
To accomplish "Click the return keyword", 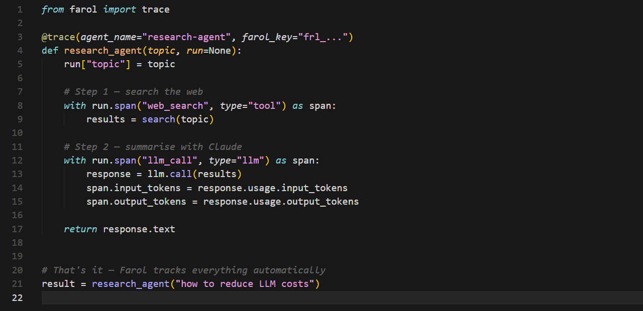I will (80, 229).
